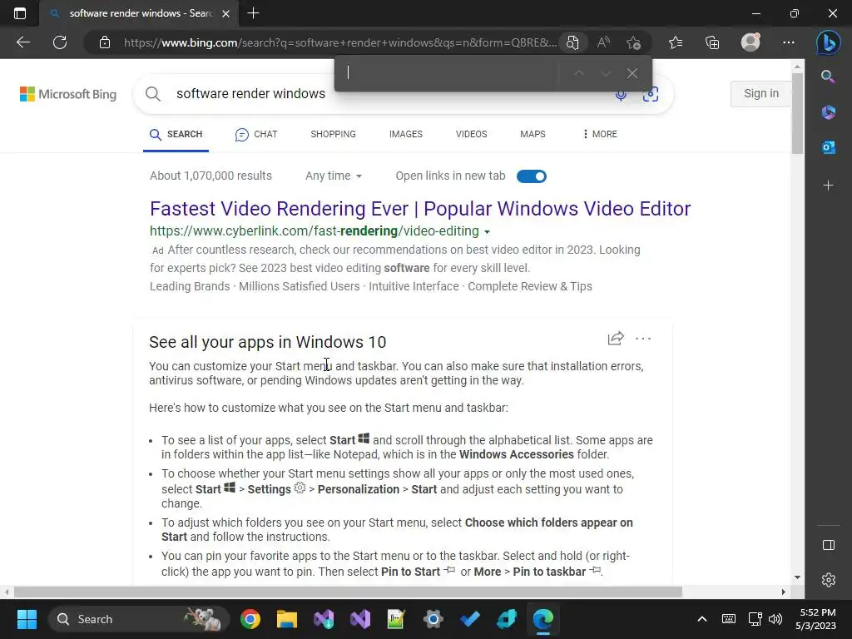Click the Sign in button
The width and height of the screenshot is (852, 639).
(760, 93)
